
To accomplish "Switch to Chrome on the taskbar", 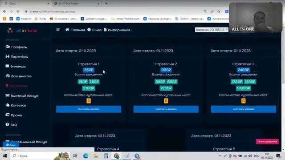I will 117,156.
